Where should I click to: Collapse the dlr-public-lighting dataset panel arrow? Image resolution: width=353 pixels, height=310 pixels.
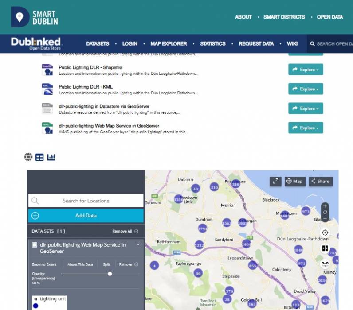click(x=138, y=245)
